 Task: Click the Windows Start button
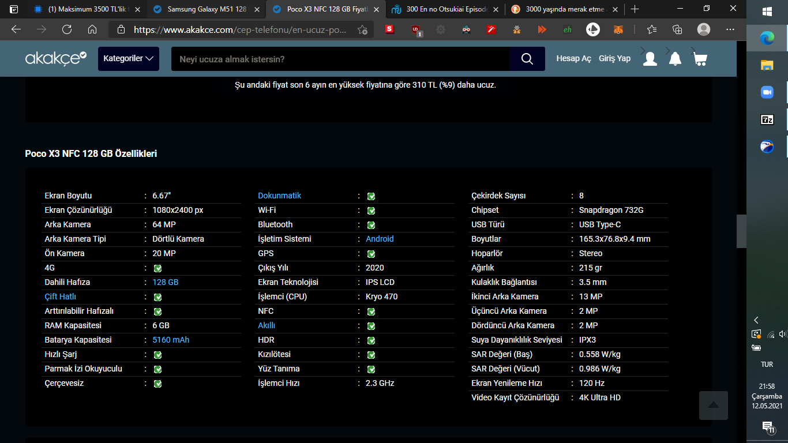pyautogui.click(x=767, y=11)
